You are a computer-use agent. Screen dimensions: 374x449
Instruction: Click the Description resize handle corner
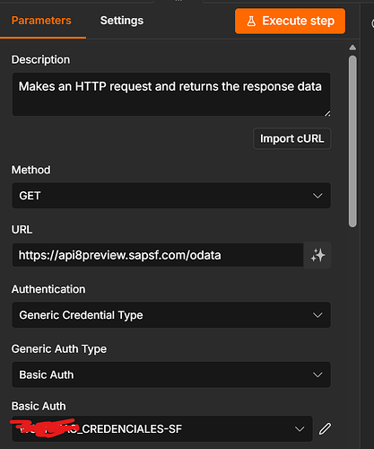(327, 113)
